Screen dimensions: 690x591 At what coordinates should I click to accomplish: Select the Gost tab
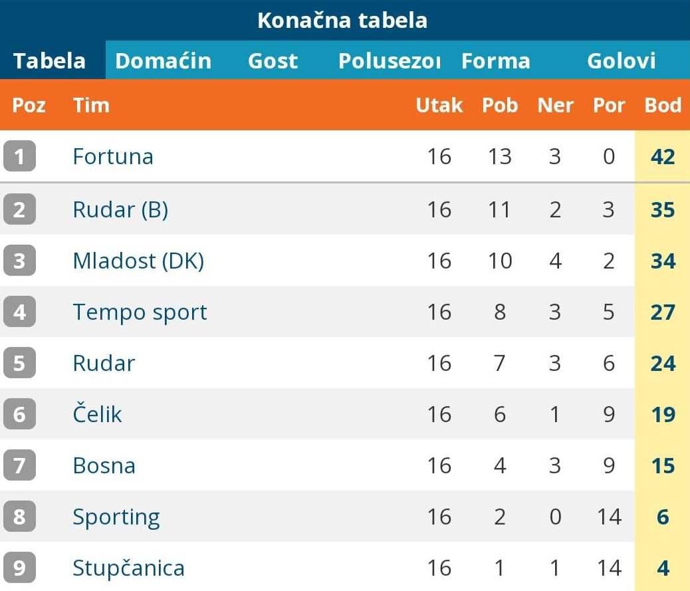(273, 61)
